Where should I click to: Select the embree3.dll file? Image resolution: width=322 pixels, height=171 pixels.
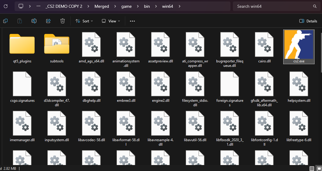point(126,87)
